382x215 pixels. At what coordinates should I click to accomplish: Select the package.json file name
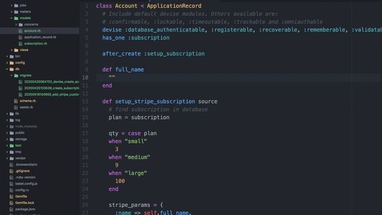[x=25, y=209]
